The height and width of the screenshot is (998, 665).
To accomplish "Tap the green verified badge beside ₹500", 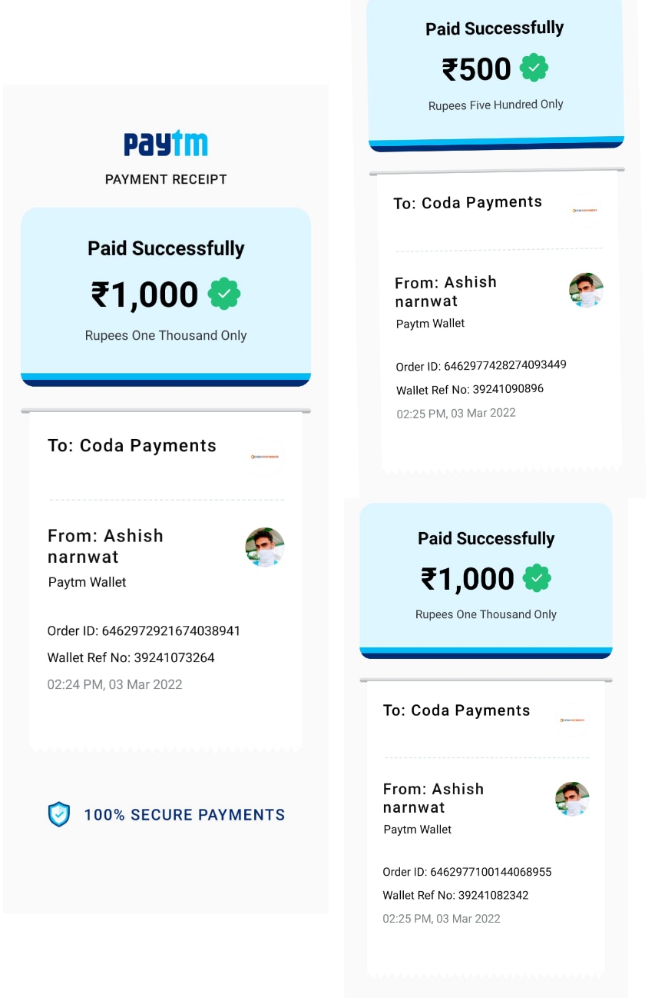I will (534, 69).
